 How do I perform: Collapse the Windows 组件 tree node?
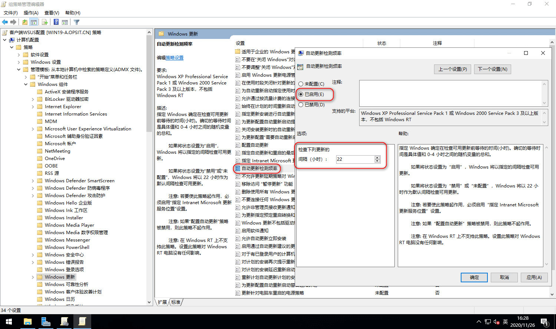pyautogui.click(x=26, y=84)
